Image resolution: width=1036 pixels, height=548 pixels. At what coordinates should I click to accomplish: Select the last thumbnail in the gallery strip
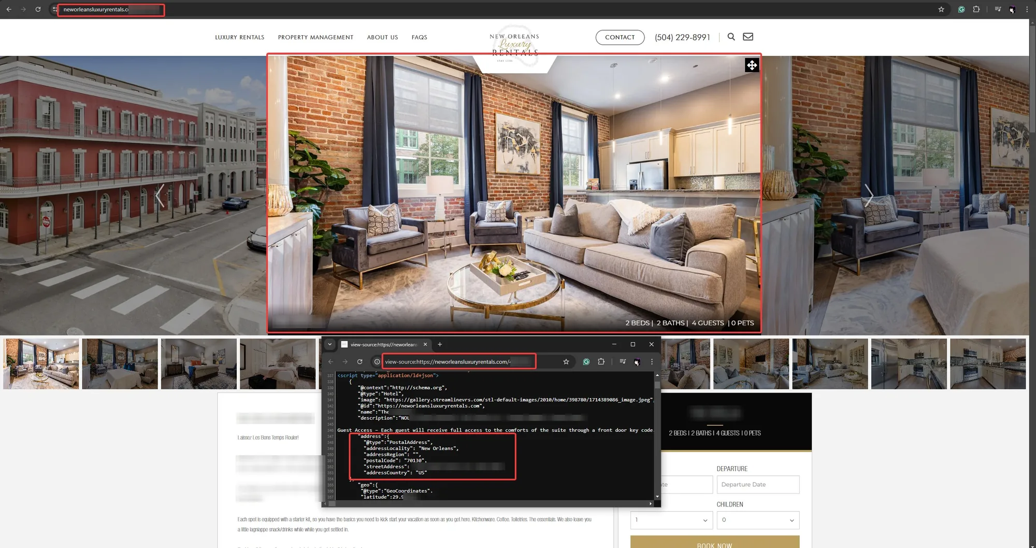[987, 364]
